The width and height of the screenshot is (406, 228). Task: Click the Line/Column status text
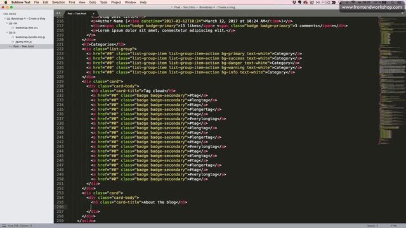[x=20, y=225]
